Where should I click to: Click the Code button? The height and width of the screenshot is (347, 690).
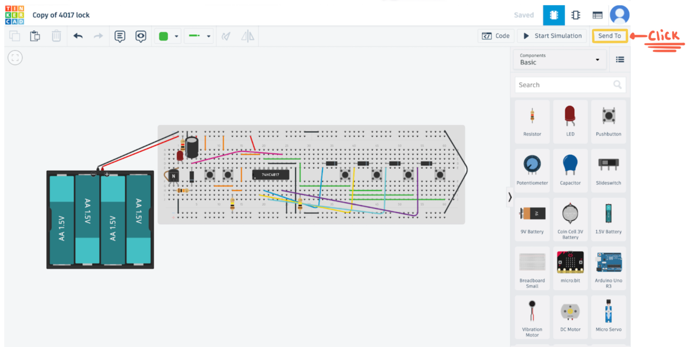click(496, 36)
